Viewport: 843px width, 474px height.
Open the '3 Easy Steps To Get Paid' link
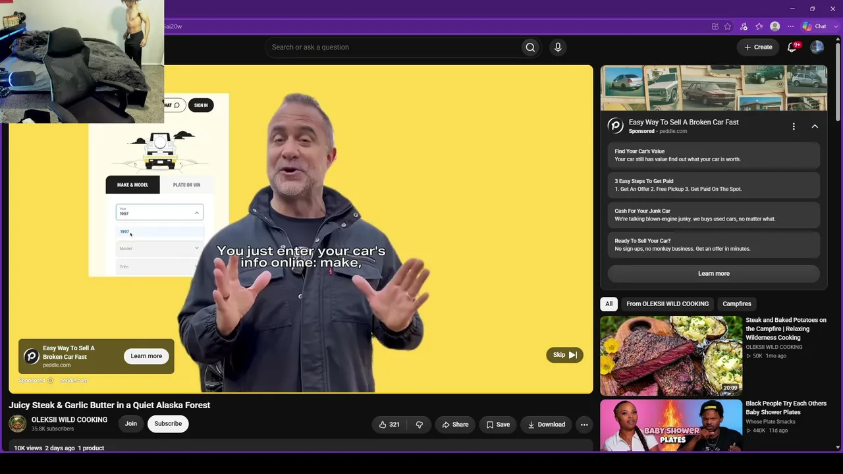point(714,185)
